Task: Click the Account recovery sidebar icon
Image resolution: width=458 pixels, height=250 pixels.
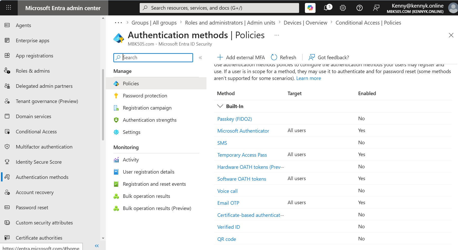Action: coord(7,192)
